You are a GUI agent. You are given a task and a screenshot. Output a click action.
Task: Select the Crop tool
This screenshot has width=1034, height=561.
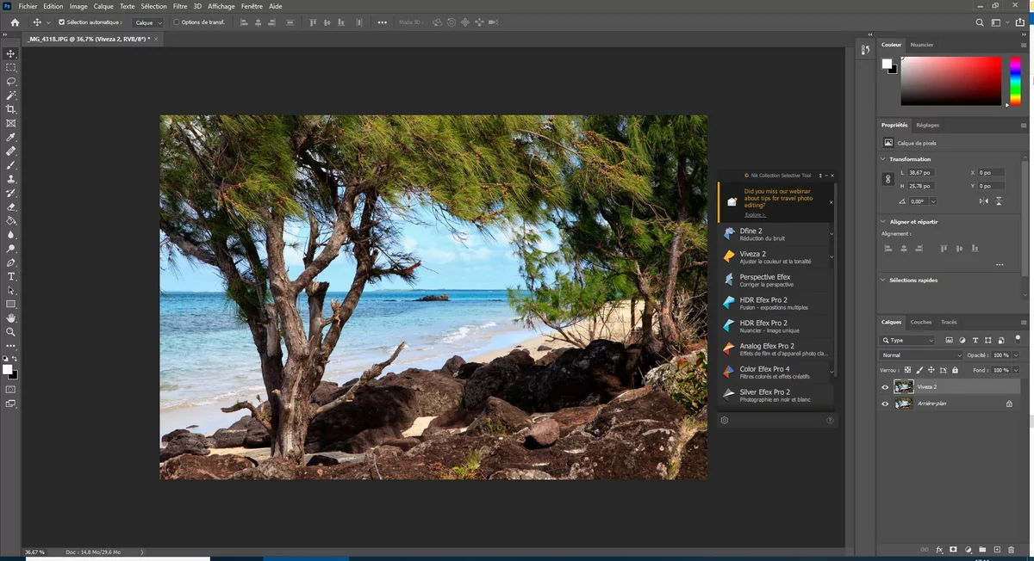point(11,109)
